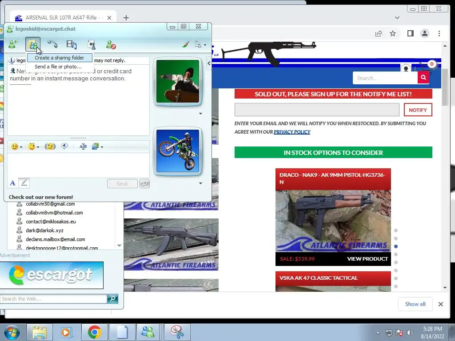This screenshot has height=341, width=455.
Task: Click the motocross display picture
Action: (178, 151)
